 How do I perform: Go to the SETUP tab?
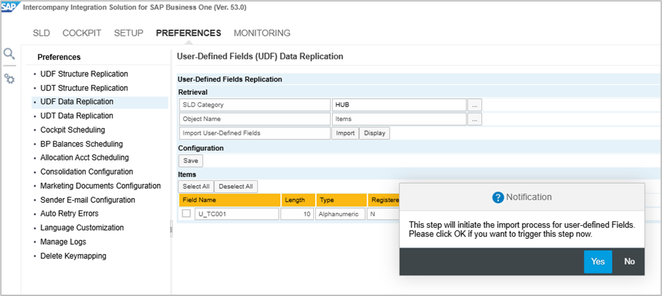(128, 33)
